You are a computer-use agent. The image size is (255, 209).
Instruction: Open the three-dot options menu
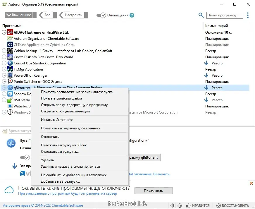[x=248, y=15]
